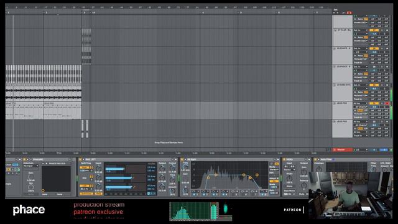
Task: Open plug-in wrench edit icon
Action: pyautogui.click(x=31, y=159)
